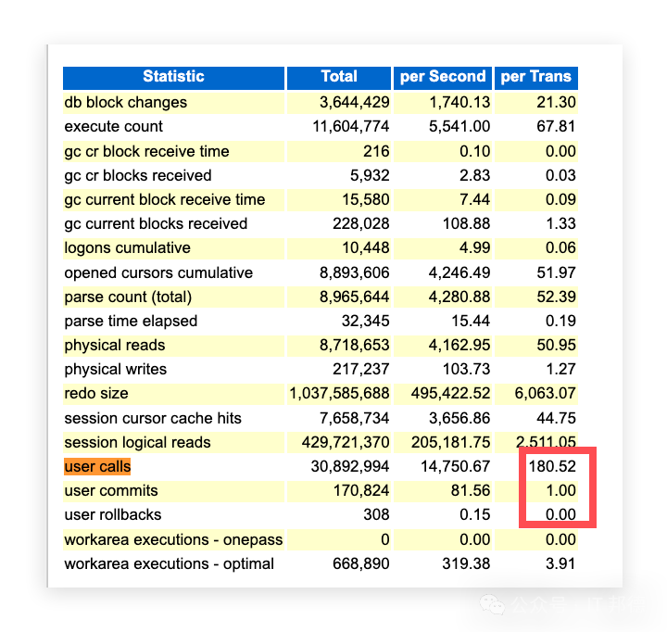Select total value 228,028
This screenshot has width=667, height=632.
point(360,224)
